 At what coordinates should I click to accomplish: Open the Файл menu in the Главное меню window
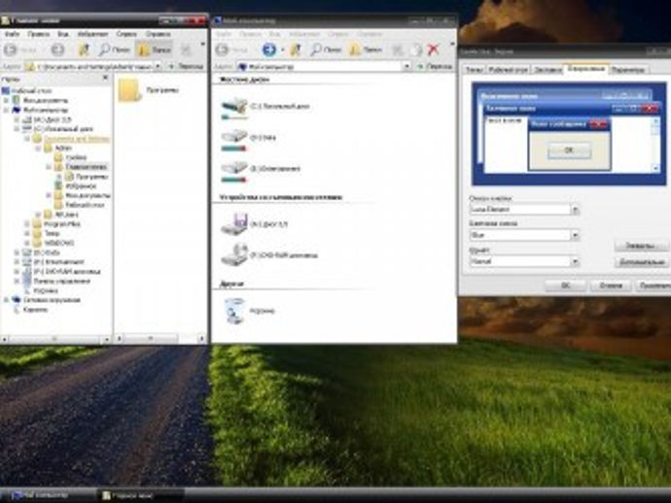[x=12, y=34]
